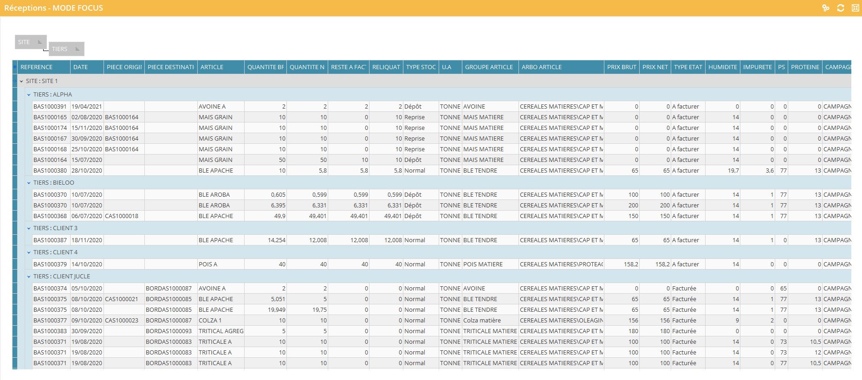862x380 pixels.
Task: Refresh the receptions list
Action: (x=840, y=8)
